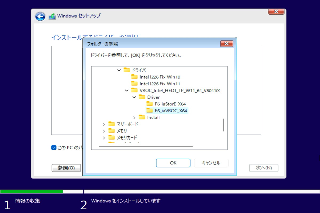This screenshot has height=213, width=320.
Task: Select the Install folder name
Action: [153, 117]
